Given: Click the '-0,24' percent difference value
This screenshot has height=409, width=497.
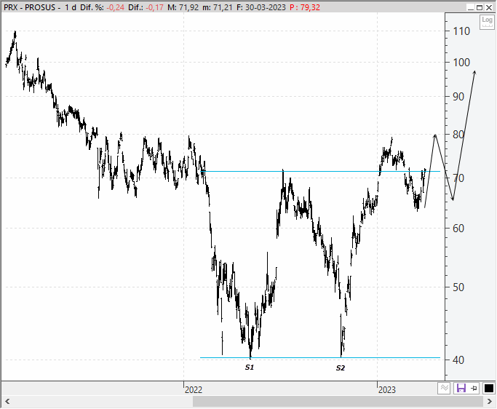Looking at the screenshot, I should click(115, 7).
